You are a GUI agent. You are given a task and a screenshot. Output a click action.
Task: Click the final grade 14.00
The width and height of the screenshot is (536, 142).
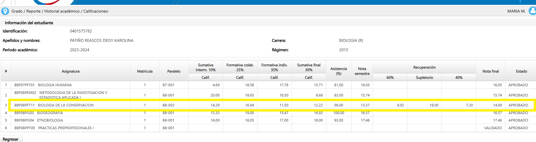click(x=497, y=105)
